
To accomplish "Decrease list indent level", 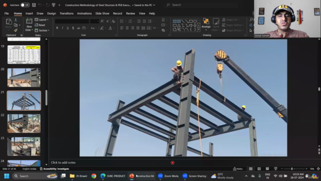I will tap(139, 21).
